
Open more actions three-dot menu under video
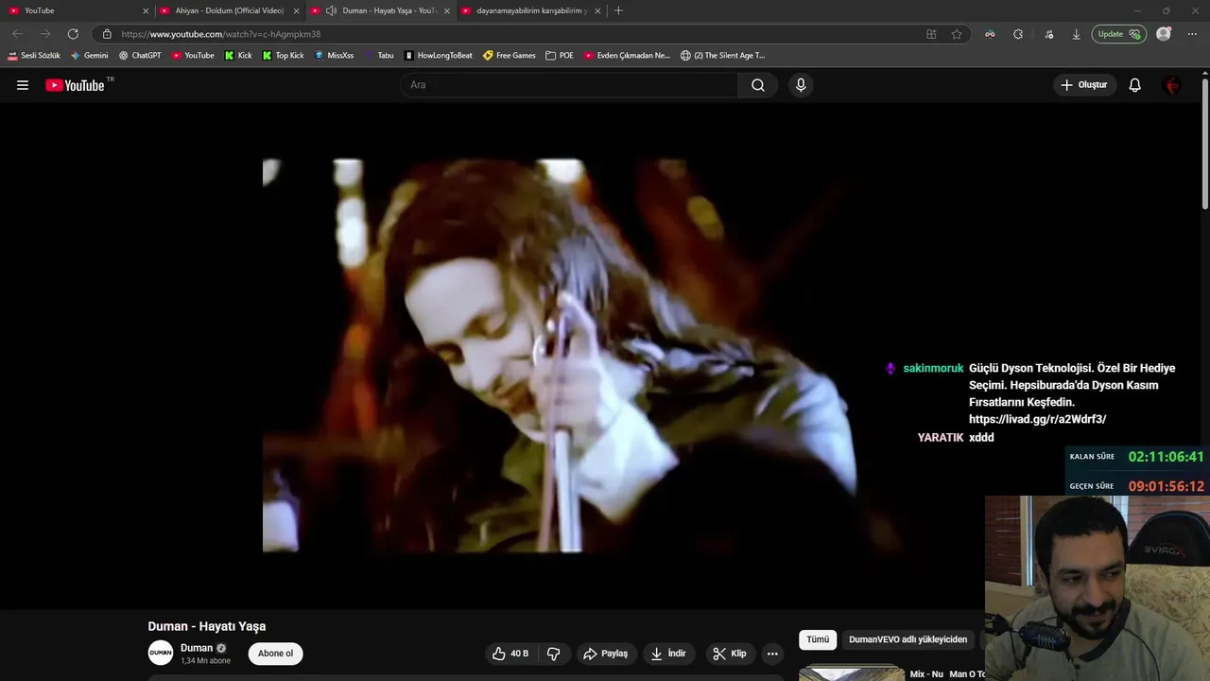pos(772,654)
